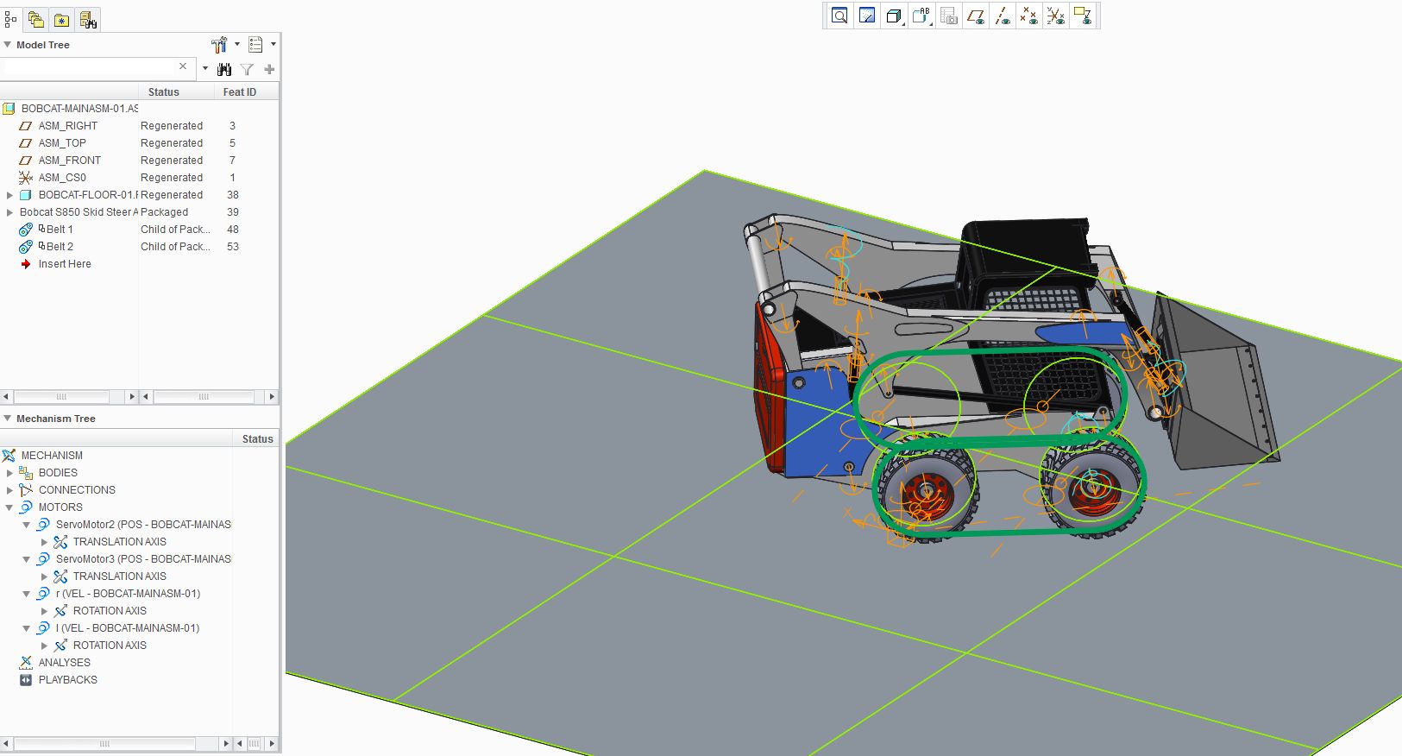
Task: Open the Favorites navigator tab
Action: tap(62, 18)
